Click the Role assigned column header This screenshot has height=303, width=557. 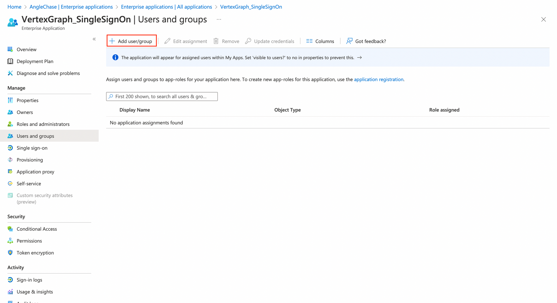[444, 110]
